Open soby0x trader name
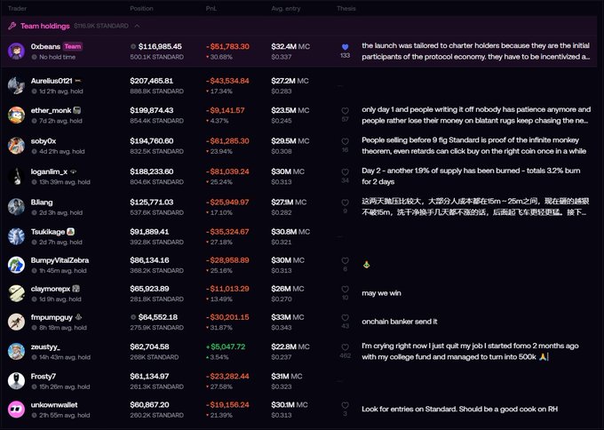Image resolution: width=604 pixels, height=430 pixels. pos(44,141)
